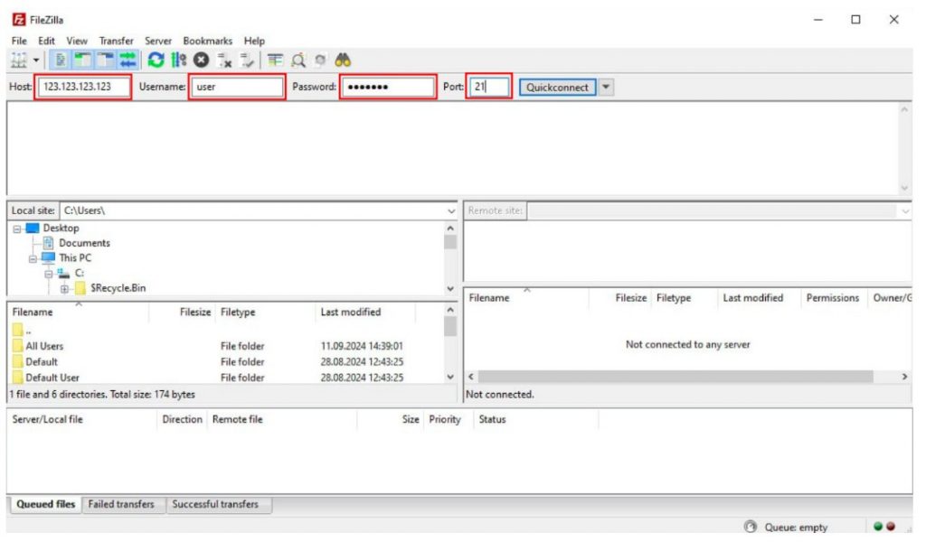Open the Transfer menu
The height and width of the screenshot is (551, 926).
click(117, 41)
